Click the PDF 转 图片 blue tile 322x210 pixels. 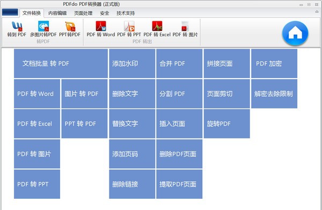(37, 154)
